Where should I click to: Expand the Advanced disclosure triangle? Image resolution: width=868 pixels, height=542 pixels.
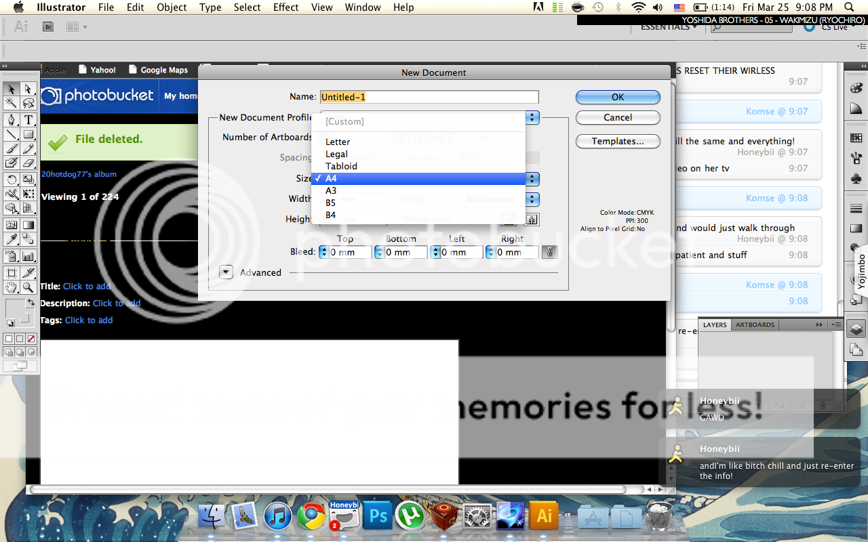[x=226, y=272]
